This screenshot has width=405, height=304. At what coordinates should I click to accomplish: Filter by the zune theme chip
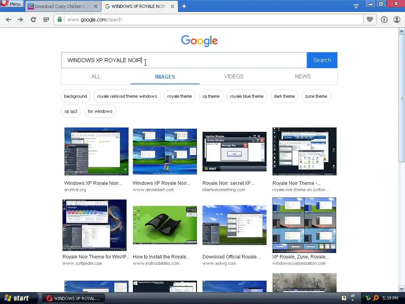pyautogui.click(x=316, y=96)
